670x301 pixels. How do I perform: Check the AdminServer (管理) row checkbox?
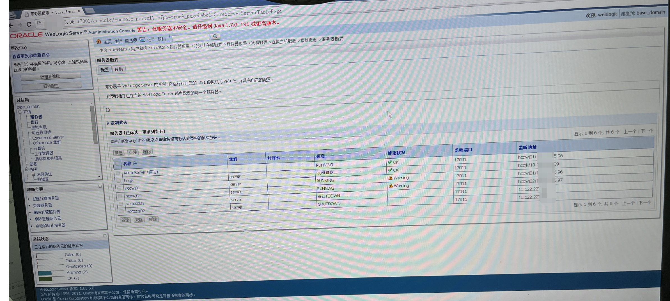[x=118, y=173]
